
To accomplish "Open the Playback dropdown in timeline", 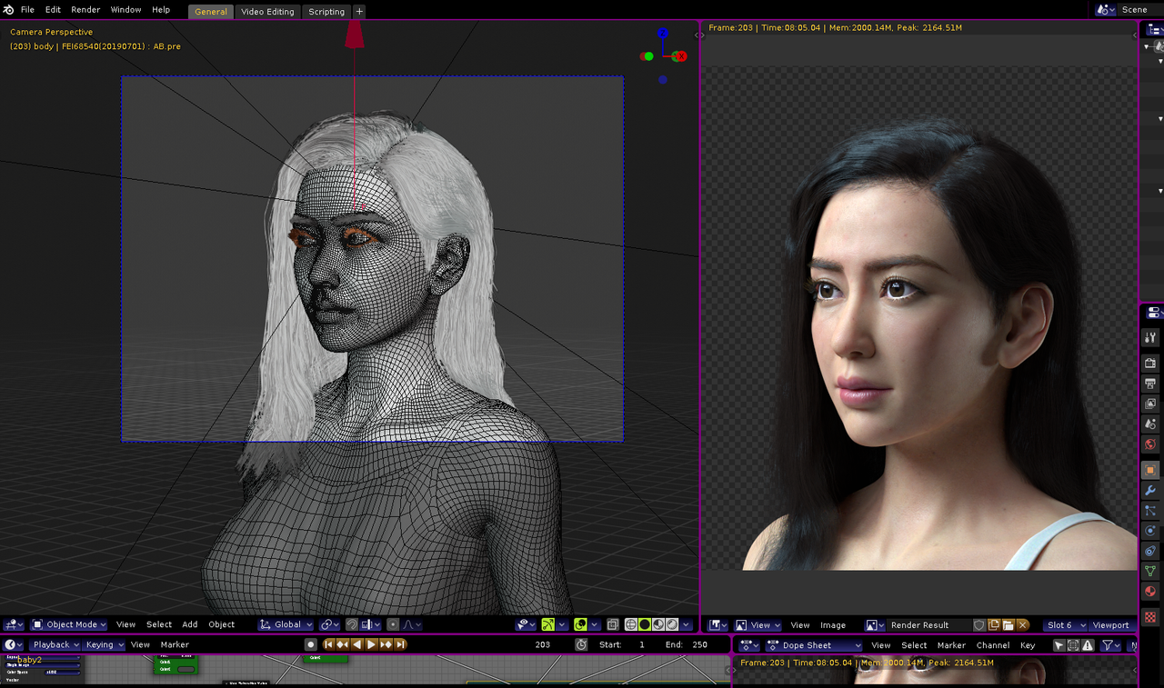I will point(56,644).
